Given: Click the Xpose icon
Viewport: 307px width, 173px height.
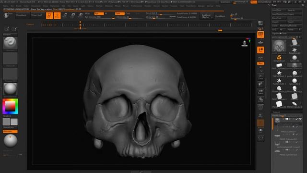Looking at the screenshot, I should [260, 138].
